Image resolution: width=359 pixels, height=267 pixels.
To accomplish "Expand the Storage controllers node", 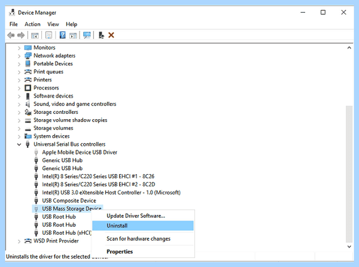I will coord(19,112).
